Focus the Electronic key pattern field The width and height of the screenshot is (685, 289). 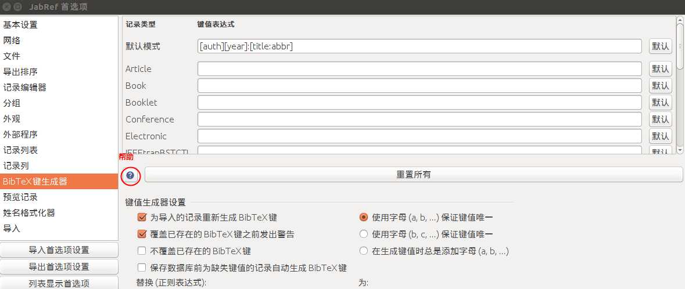(419, 136)
